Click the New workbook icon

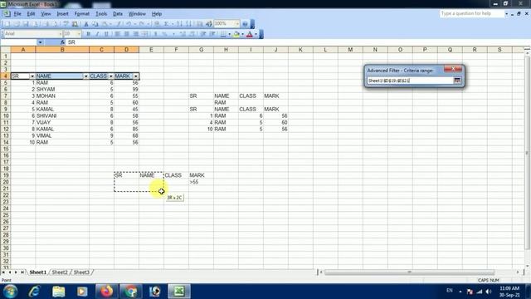pyautogui.click(x=7, y=24)
